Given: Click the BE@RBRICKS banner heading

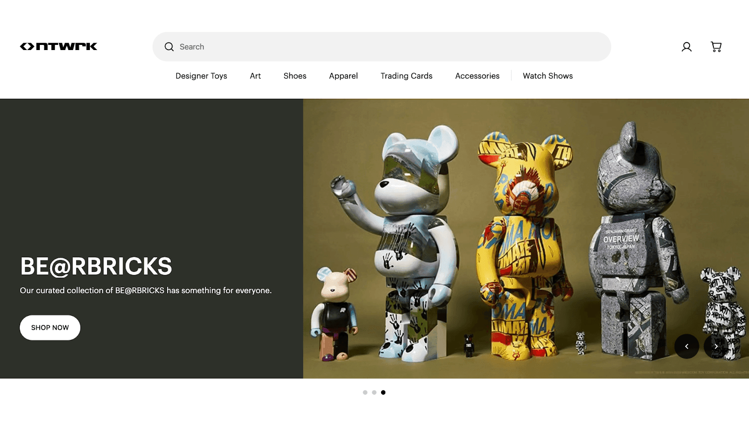Looking at the screenshot, I should 96,266.
